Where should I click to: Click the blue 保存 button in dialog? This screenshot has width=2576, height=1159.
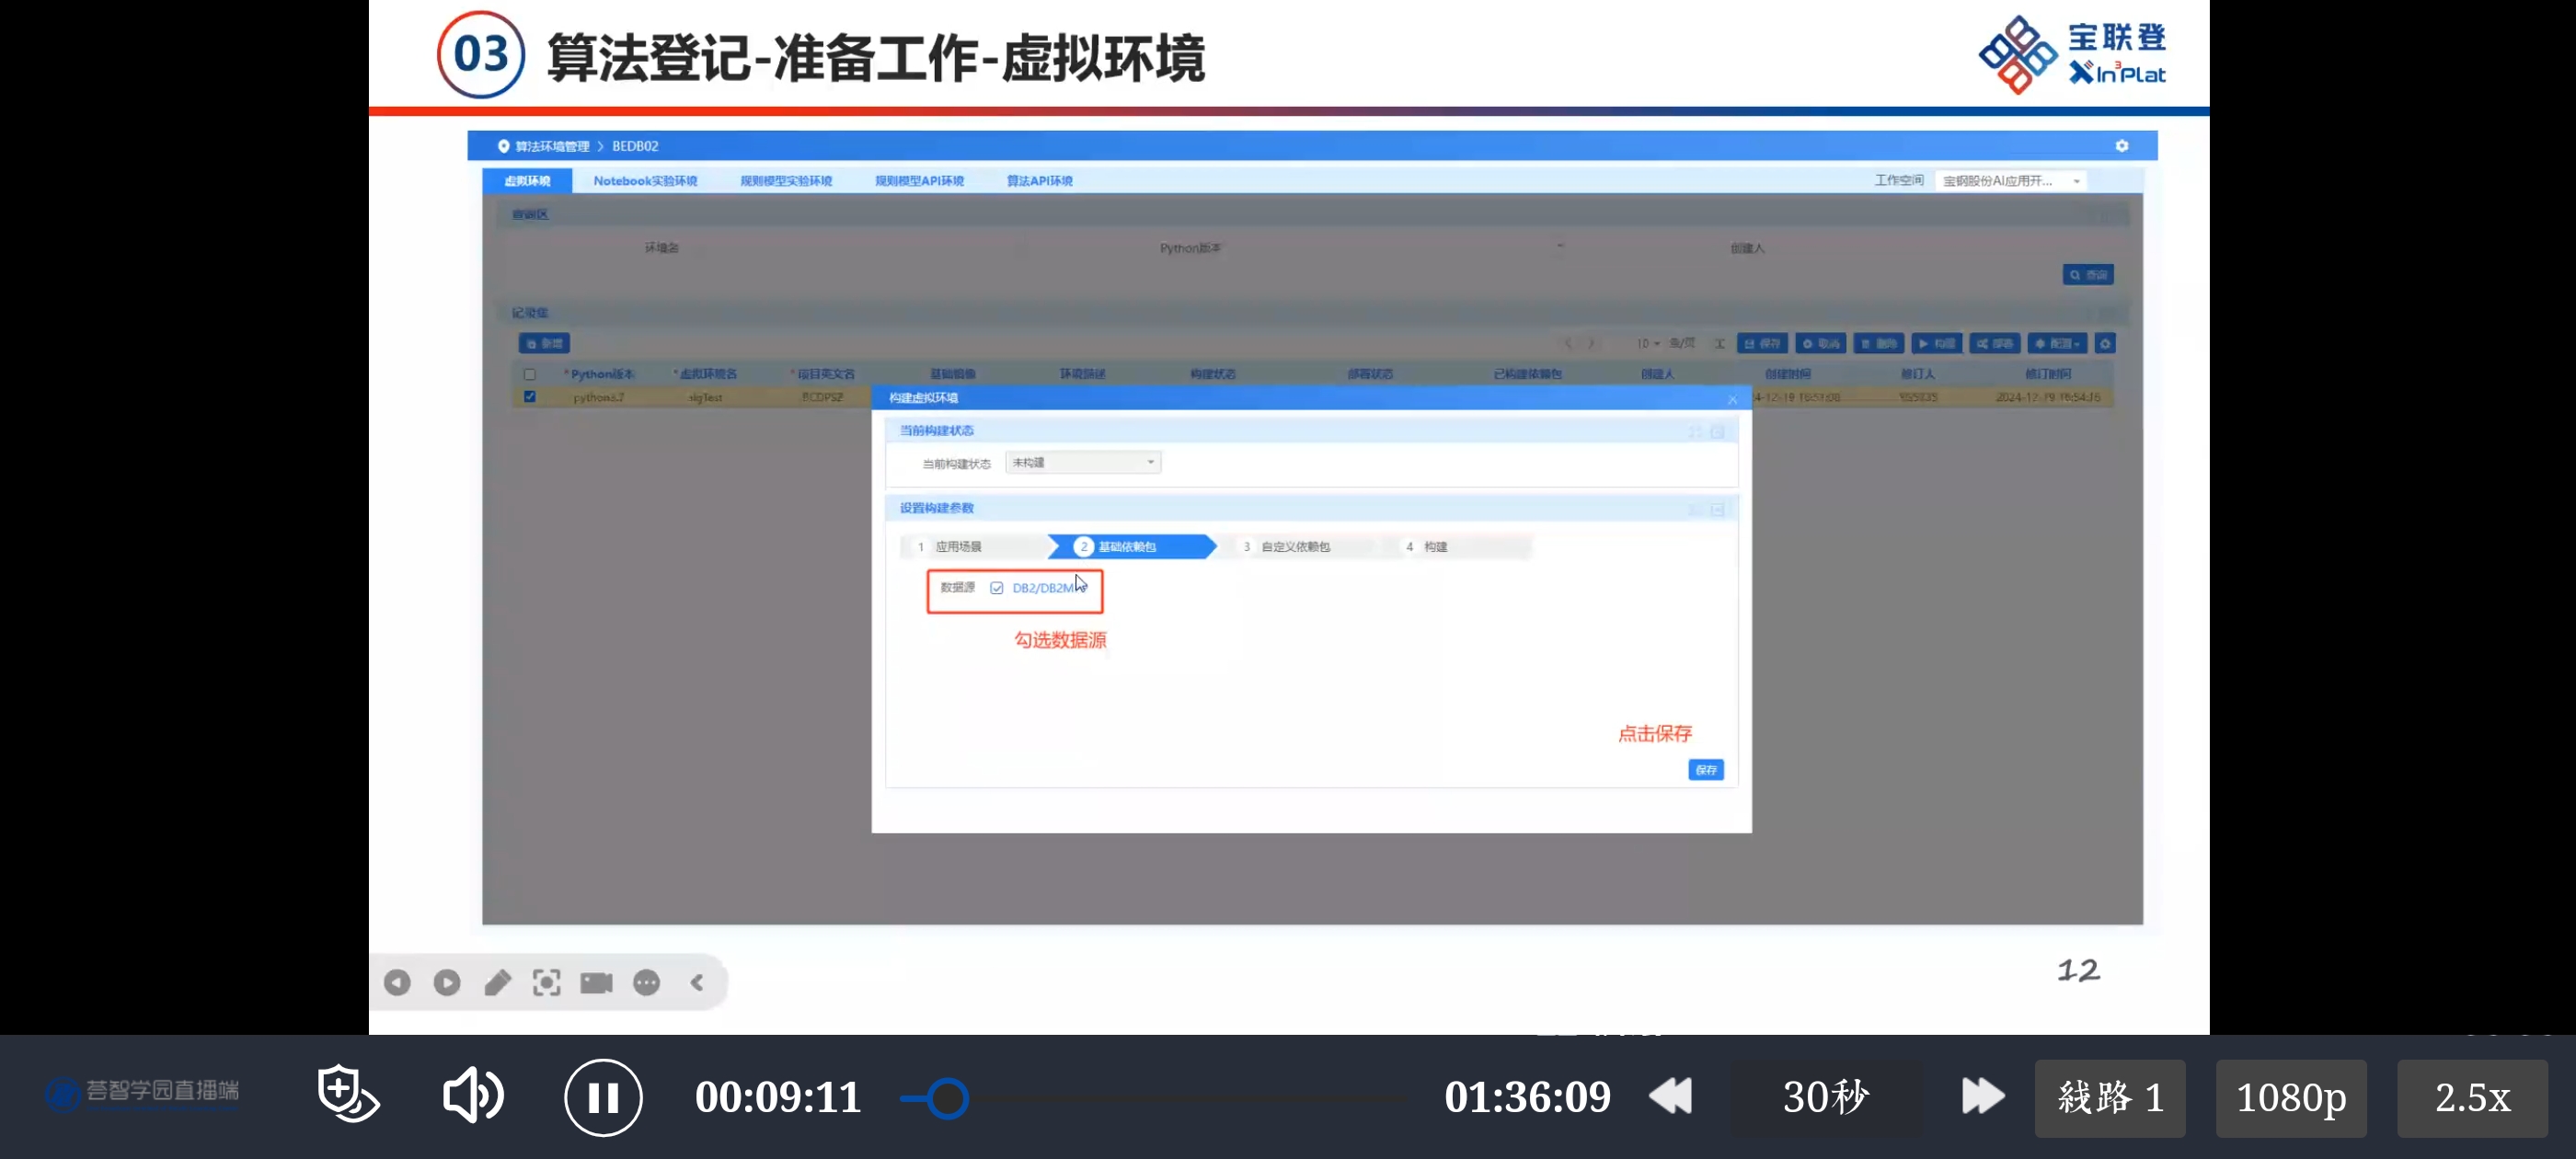1705,769
